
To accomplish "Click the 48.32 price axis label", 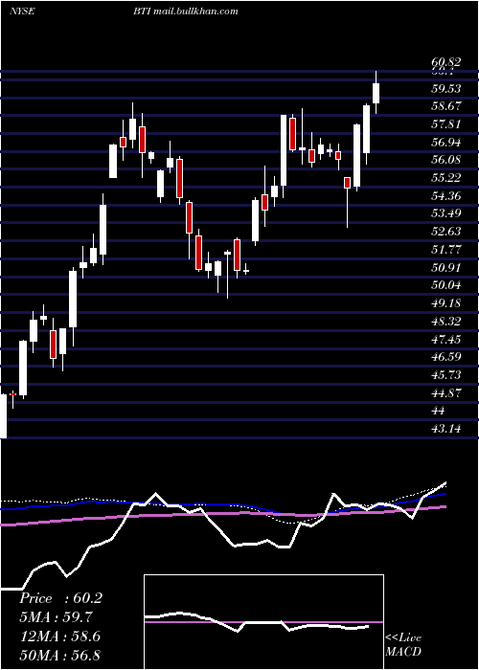I will [446, 322].
